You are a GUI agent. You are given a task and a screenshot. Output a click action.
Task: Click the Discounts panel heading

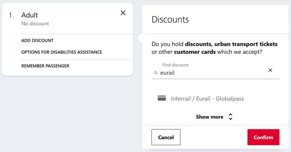tap(170, 20)
